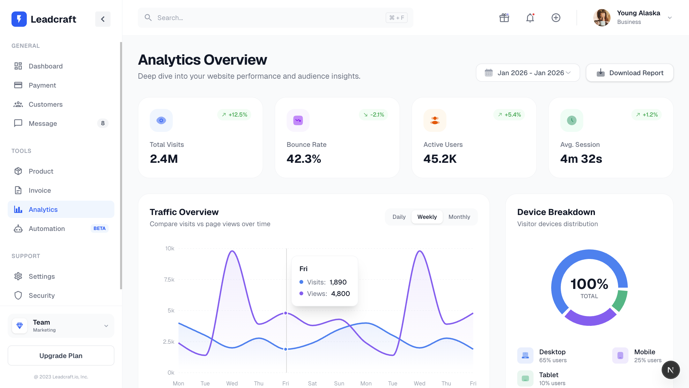The image size is (689, 388).
Task: Go to Customers in sidebar
Action: (46, 104)
